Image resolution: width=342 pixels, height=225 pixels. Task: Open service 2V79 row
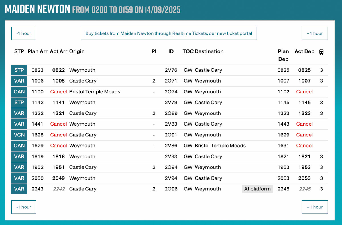[x=171, y=103]
